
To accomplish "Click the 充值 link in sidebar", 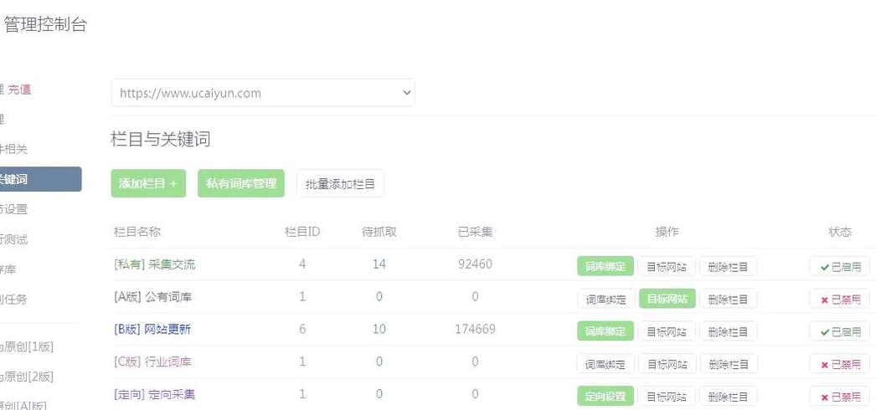I will [19, 90].
